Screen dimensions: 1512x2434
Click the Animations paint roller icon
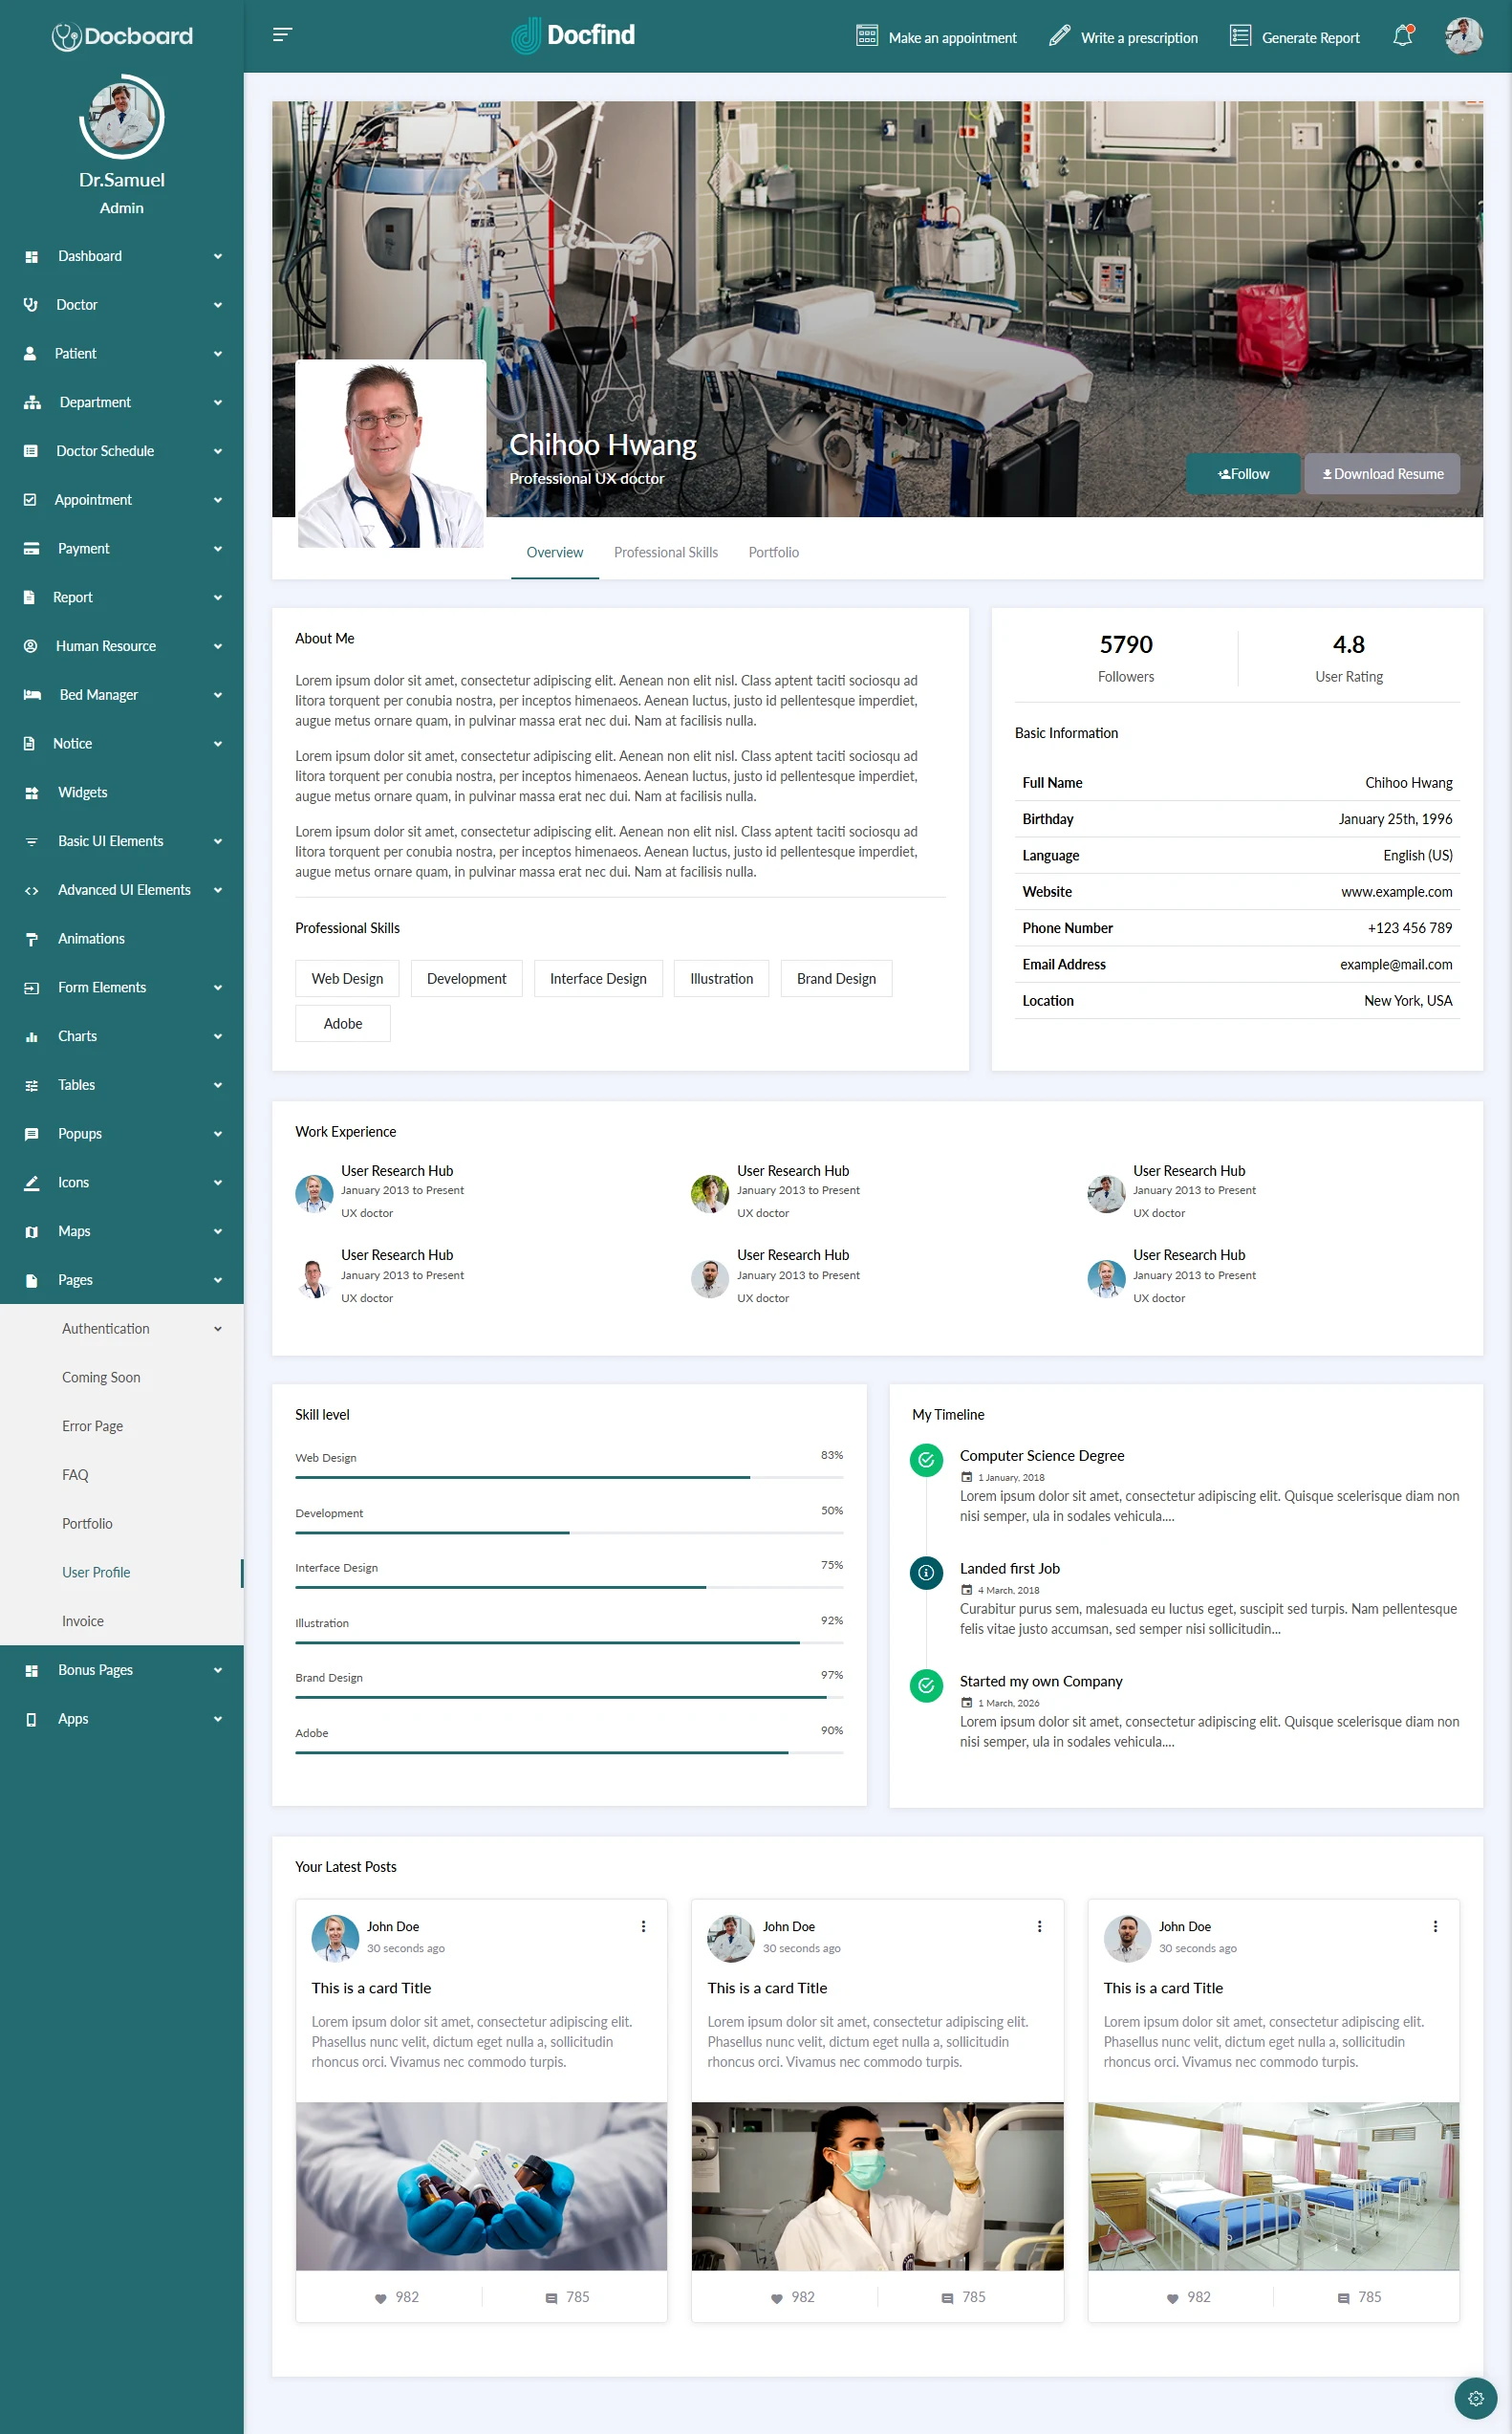[x=31, y=939]
